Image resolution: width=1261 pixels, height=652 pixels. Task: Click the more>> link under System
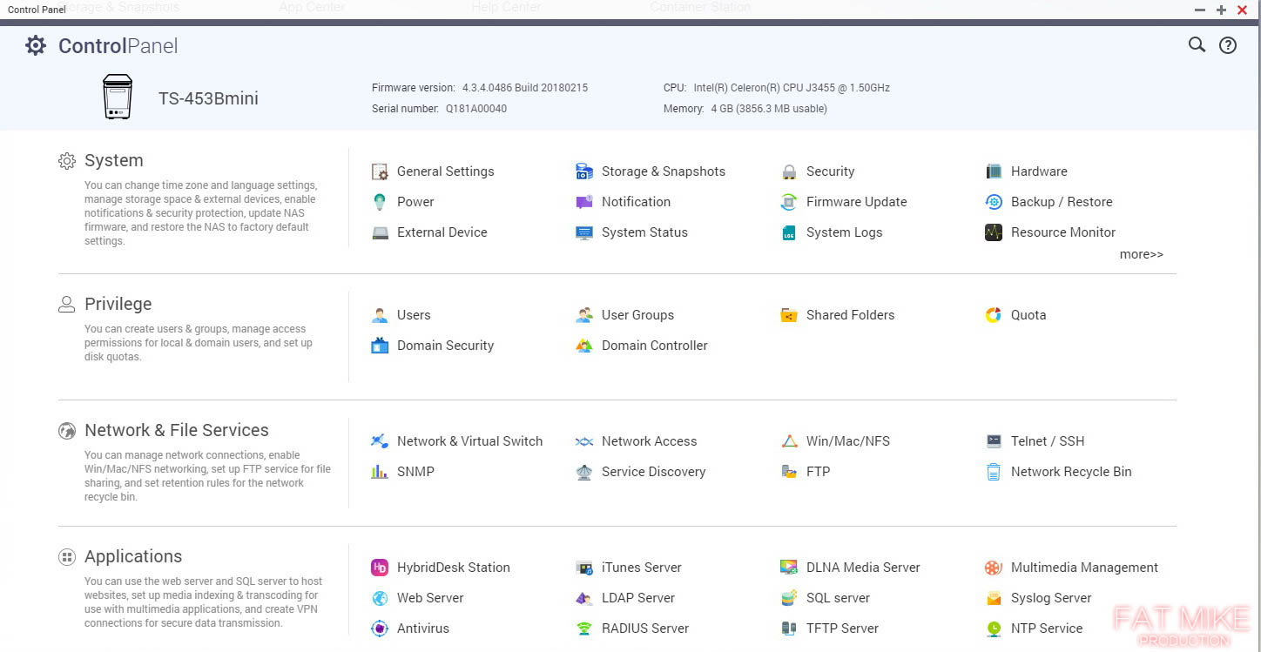click(1142, 254)
